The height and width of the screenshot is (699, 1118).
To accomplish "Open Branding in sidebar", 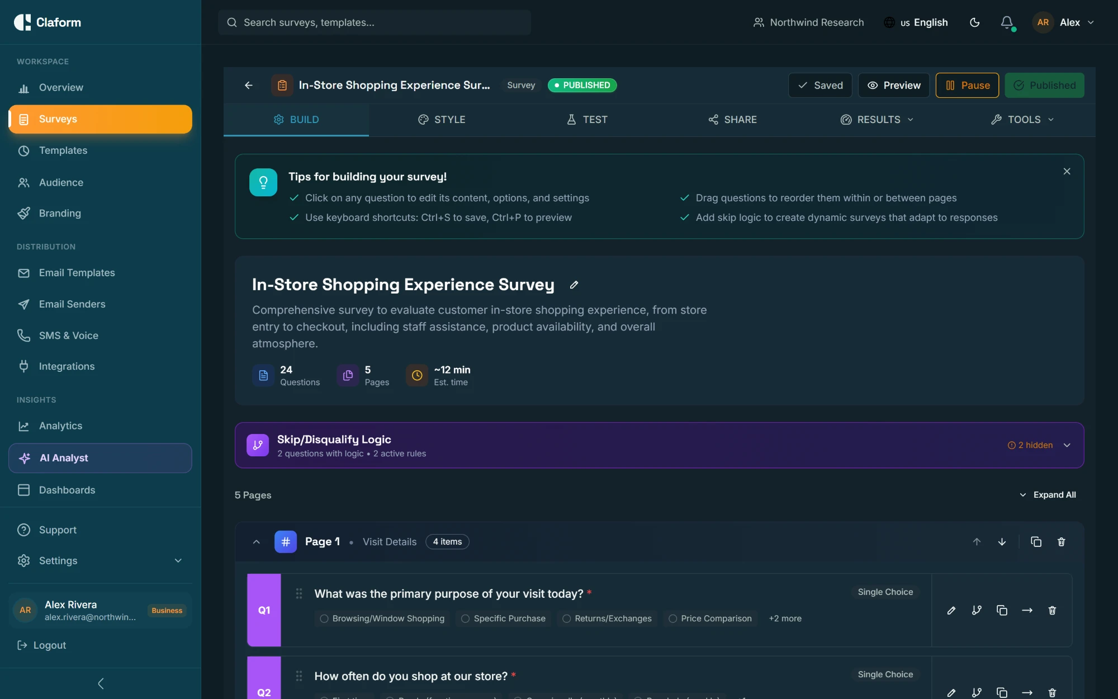I will tap(100, 213).
